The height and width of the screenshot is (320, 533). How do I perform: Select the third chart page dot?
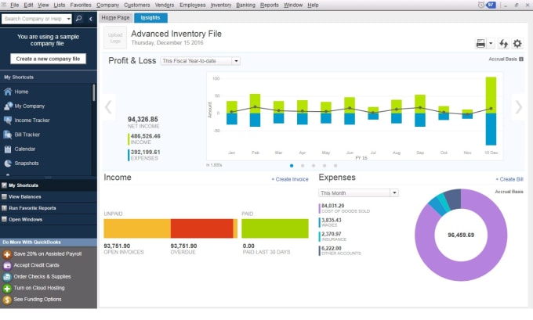314,166
